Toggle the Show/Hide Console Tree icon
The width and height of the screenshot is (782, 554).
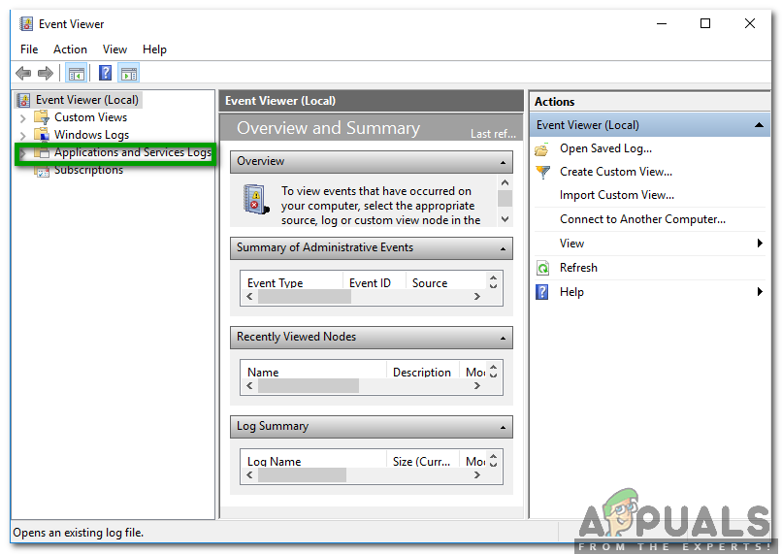point(77,74)
